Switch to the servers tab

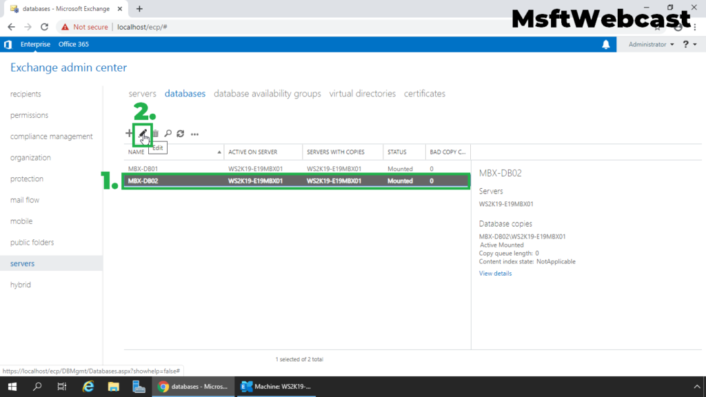142,94
